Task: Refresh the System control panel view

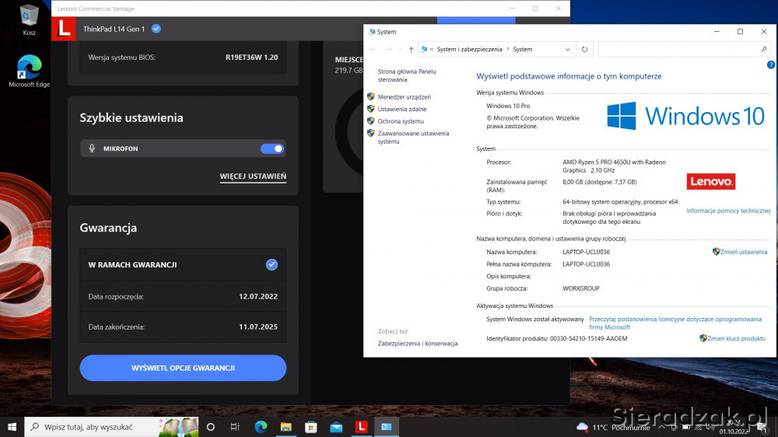Action: [x=584, y=49]
